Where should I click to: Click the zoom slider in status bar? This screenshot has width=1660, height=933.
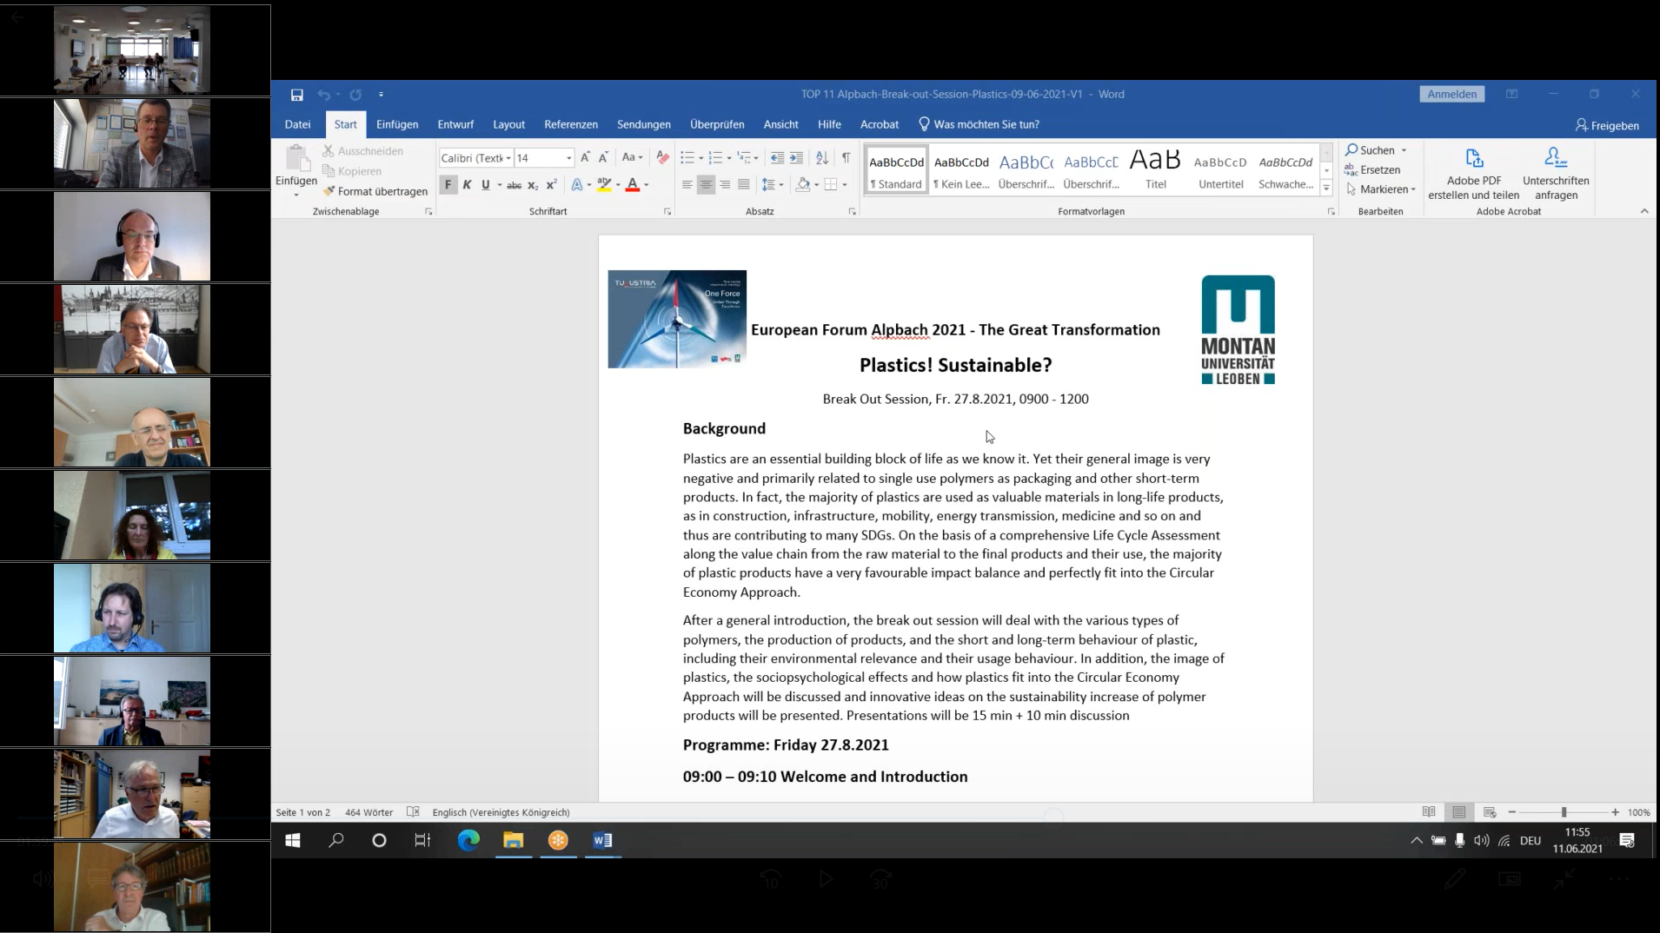pyautogui.click(x=1564, y=812)
